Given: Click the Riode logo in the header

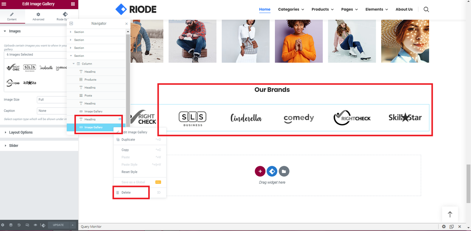Looking at the screenshot, I should (136, 9).
